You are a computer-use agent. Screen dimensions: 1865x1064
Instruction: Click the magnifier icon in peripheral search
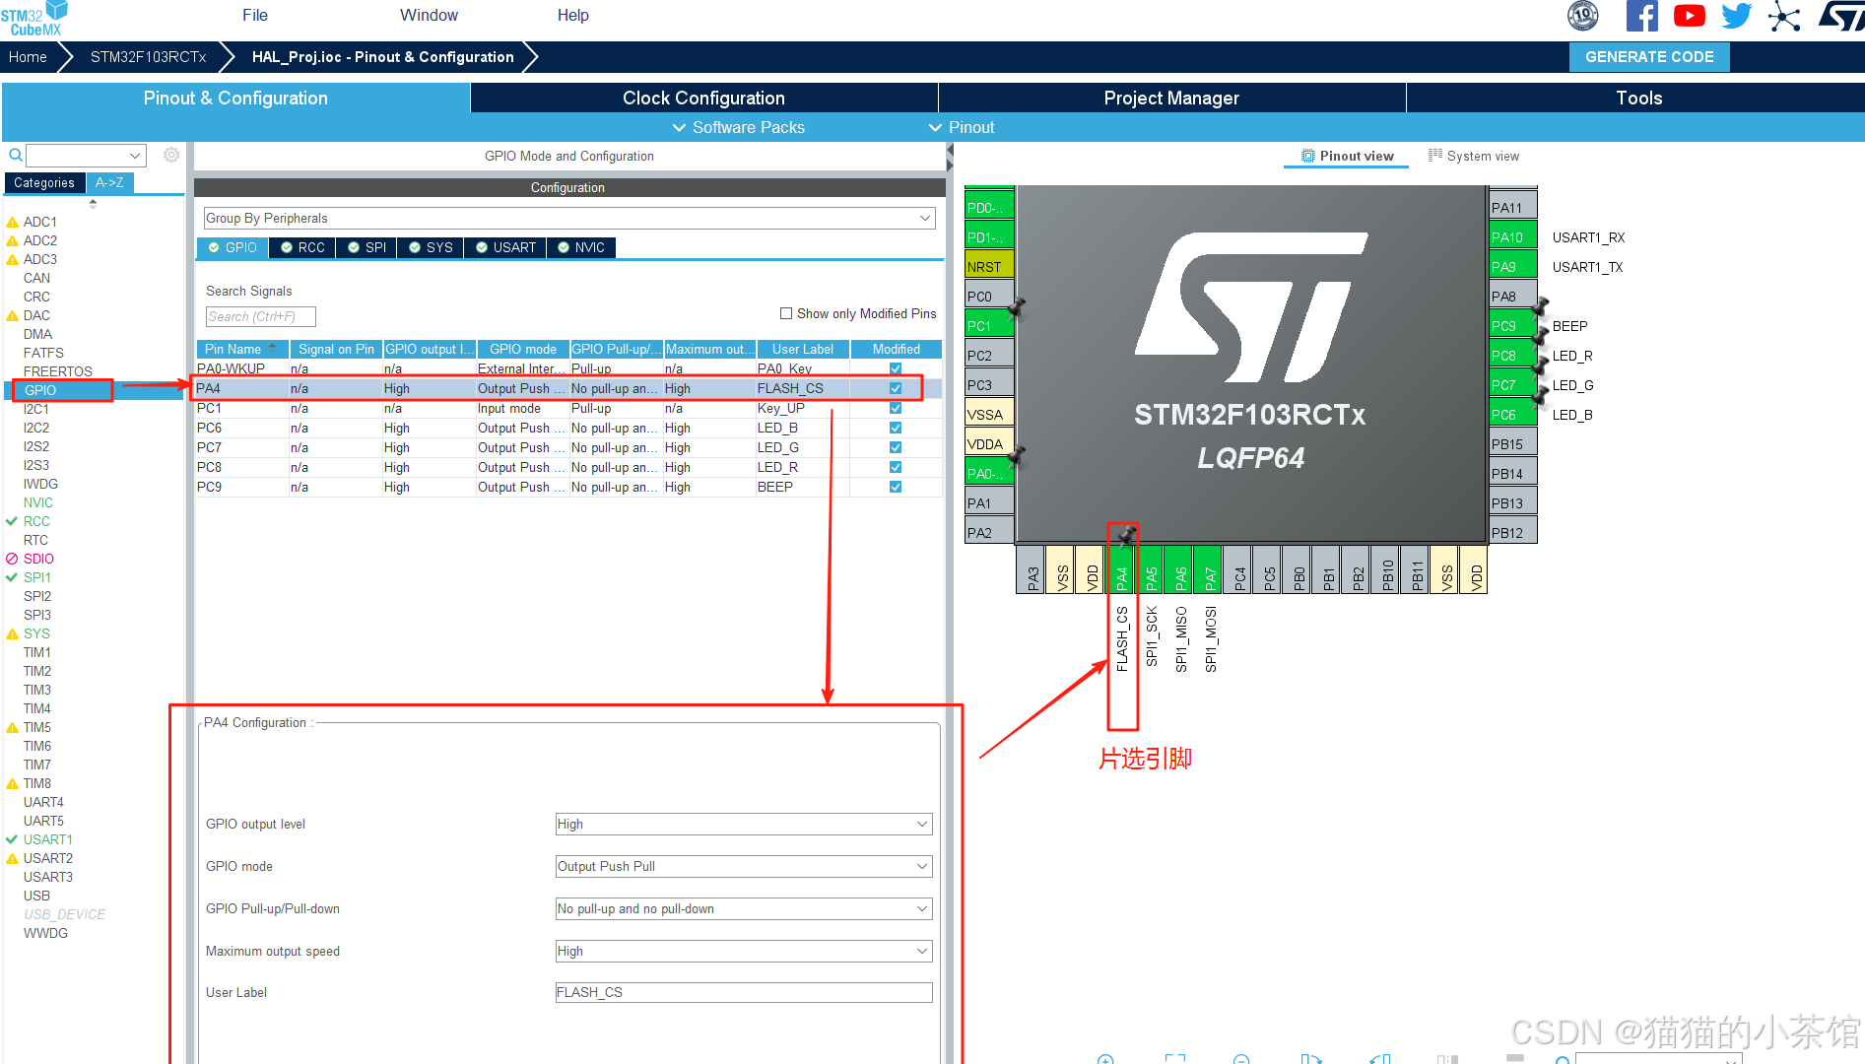pos(16,155)
